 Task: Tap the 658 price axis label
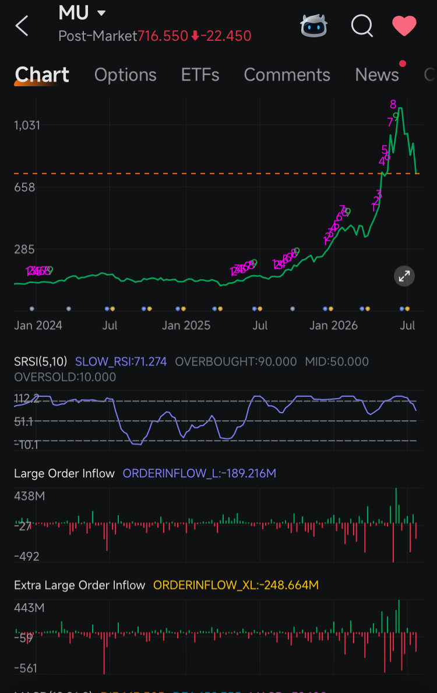pyautogui.click(x=24, y=188)
